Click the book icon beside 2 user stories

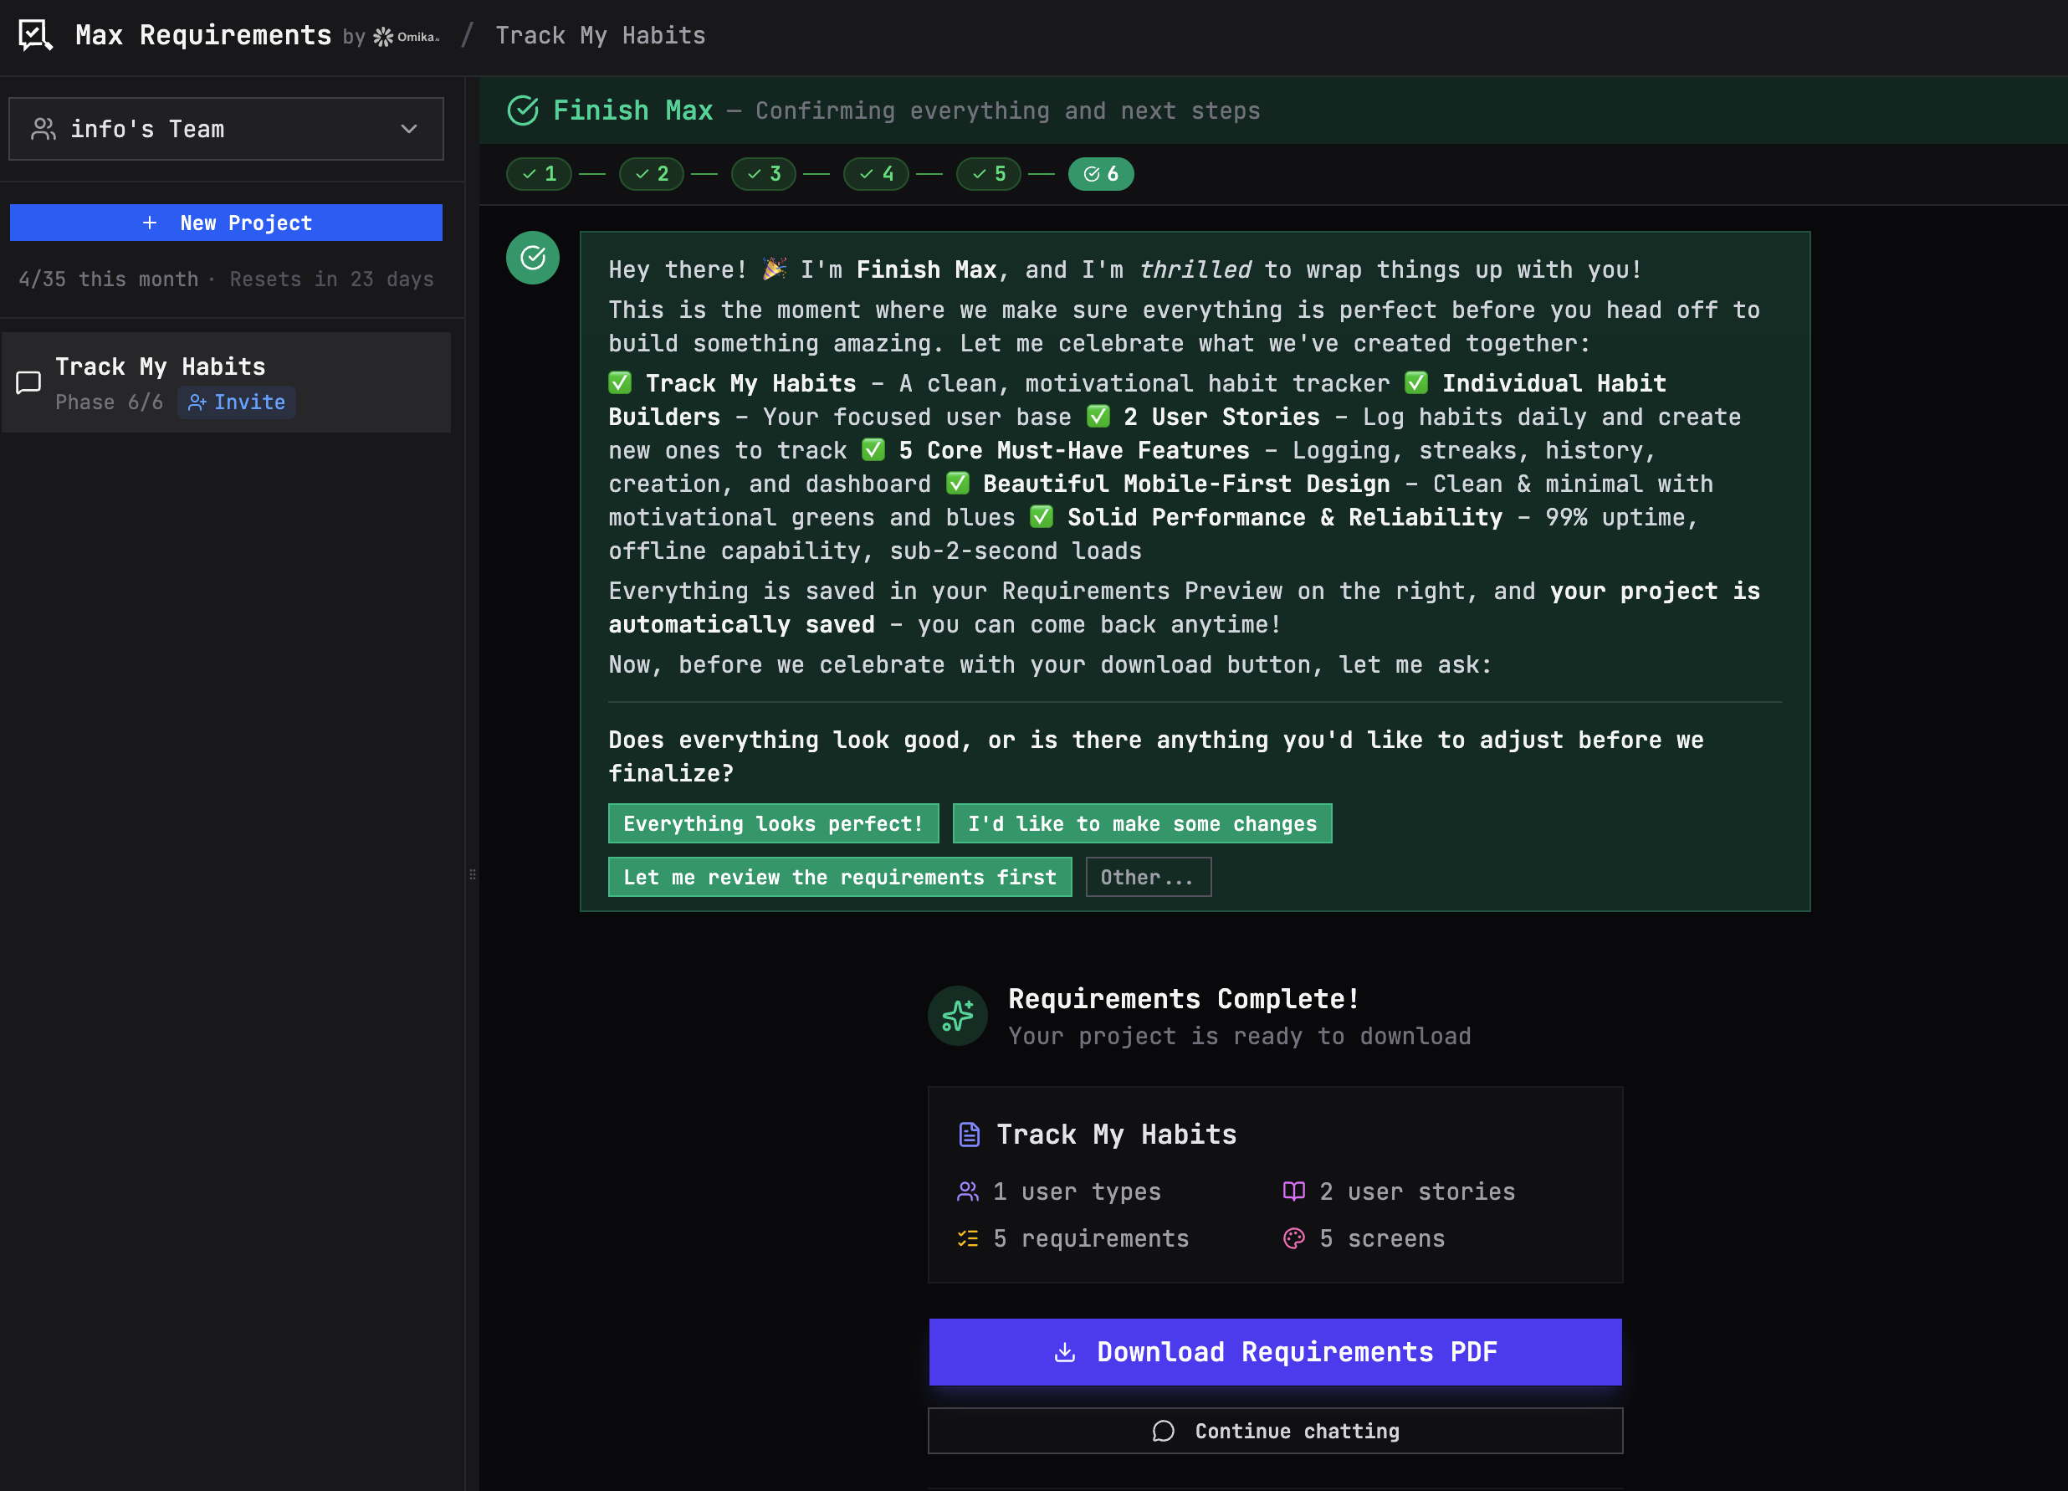tap(1293, 1191)
